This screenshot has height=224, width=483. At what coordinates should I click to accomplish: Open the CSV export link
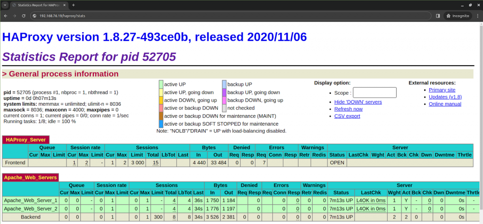coord(347,116)
